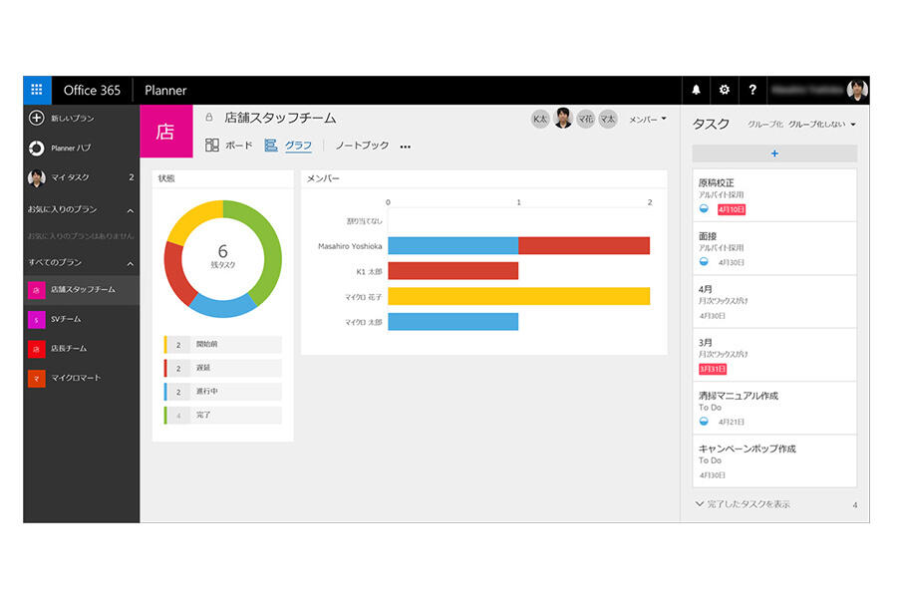Click the yellow マイクロ 花子 bar in chart
The height and width of the screenshot is (598, 897).
518,296
